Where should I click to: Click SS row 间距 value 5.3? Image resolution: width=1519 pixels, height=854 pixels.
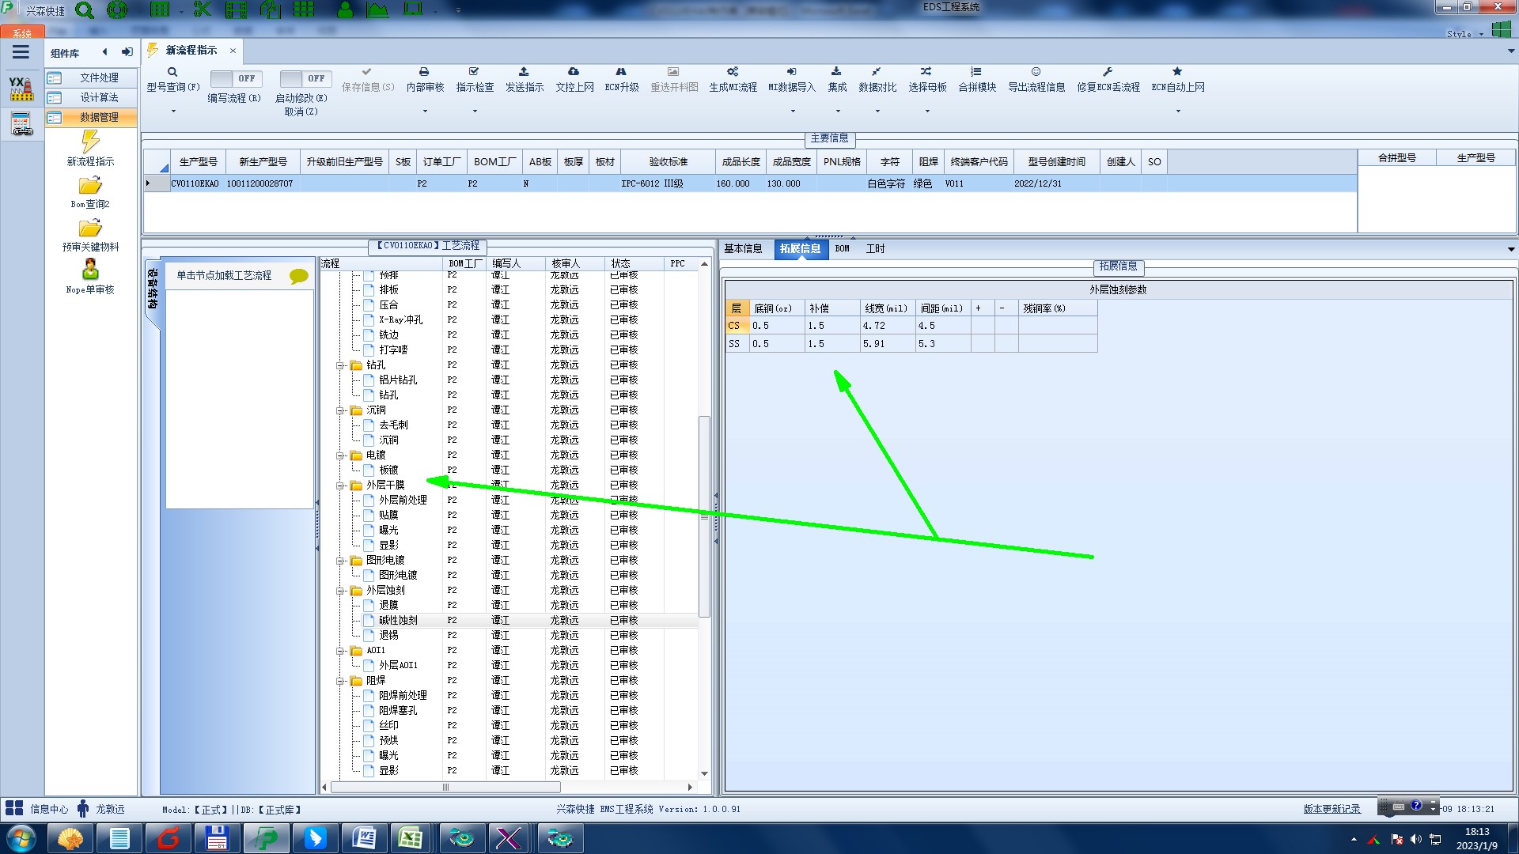(x=943, y=344)
